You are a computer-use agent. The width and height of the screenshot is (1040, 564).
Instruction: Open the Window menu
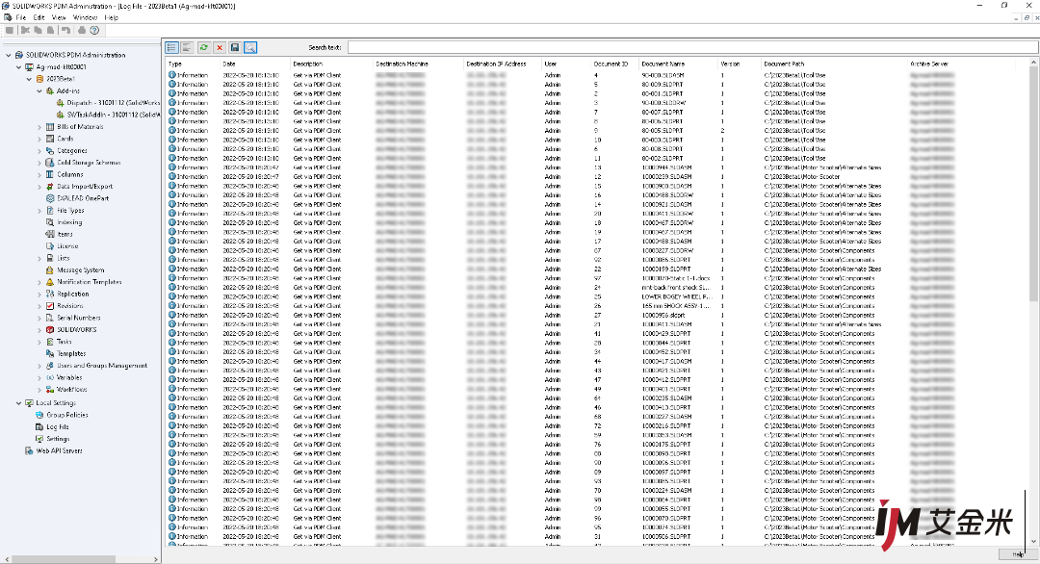click(85, 18)
